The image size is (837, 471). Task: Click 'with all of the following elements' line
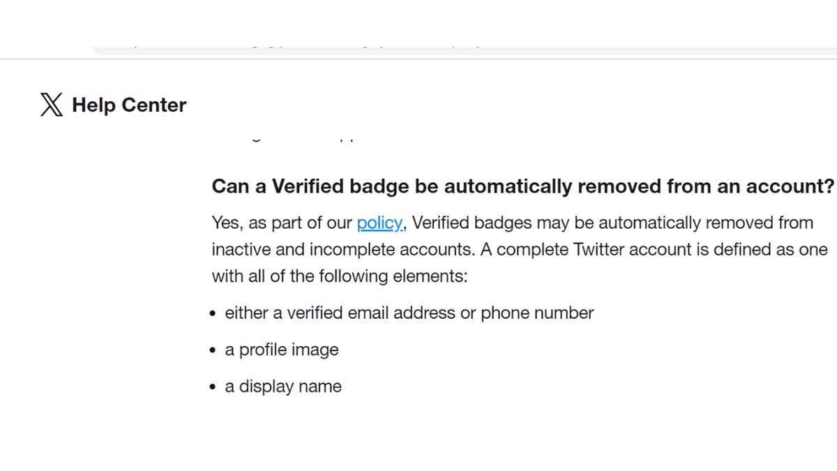339,276
